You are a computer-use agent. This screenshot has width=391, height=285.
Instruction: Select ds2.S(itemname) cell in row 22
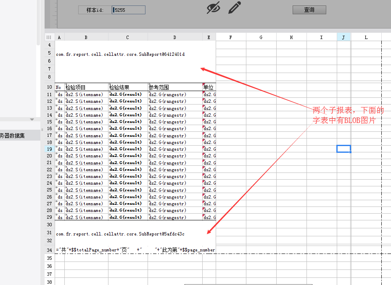tap(86, 170)
